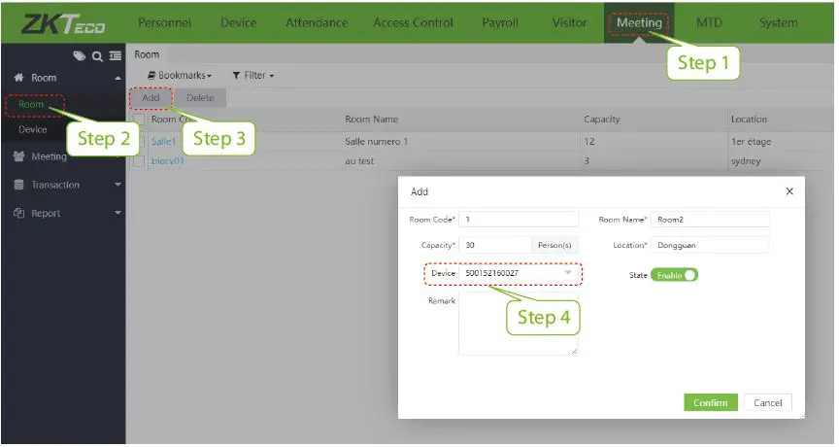This screenshot has width=839, height=447.
Task: Open the System module
Action: pyautogui.click(x=778, y=23)
